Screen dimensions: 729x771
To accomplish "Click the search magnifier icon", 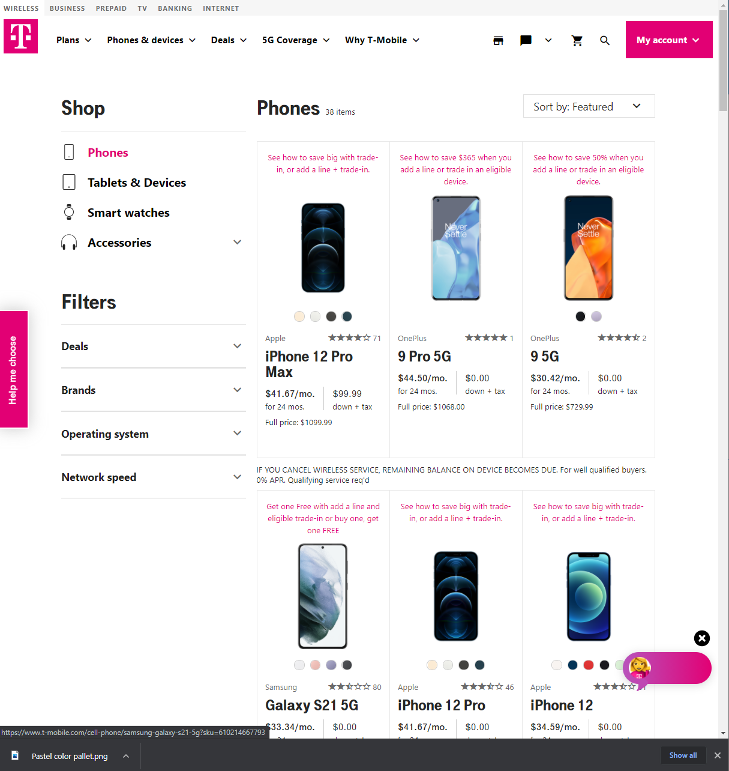I will tap(605, 40).
